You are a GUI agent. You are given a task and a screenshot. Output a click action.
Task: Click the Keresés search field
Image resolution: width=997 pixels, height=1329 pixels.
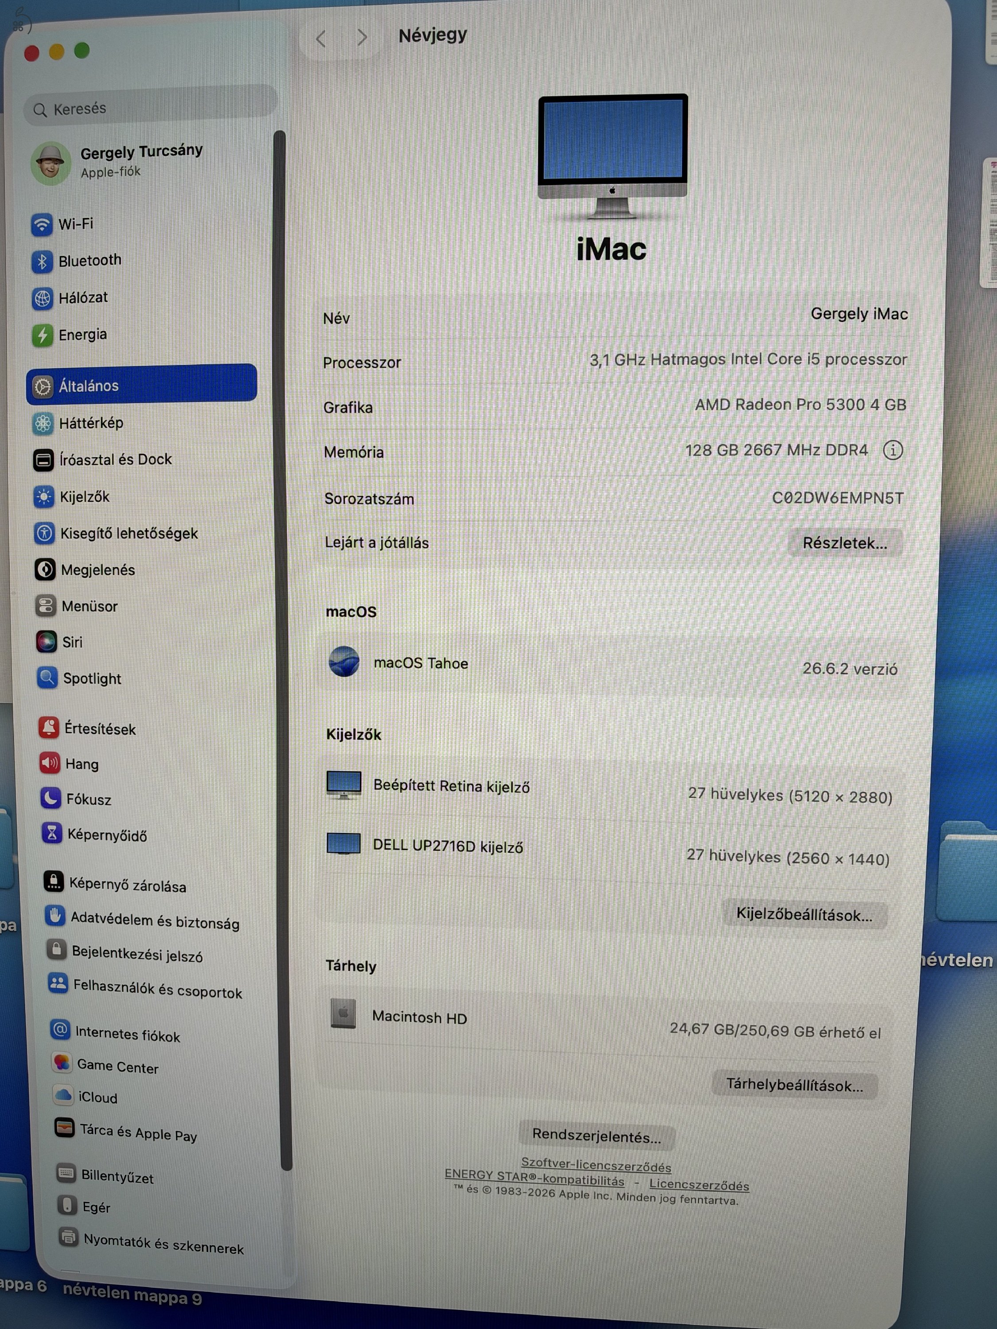point(150,106)
